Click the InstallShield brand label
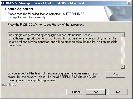 (x=9, y=85)
